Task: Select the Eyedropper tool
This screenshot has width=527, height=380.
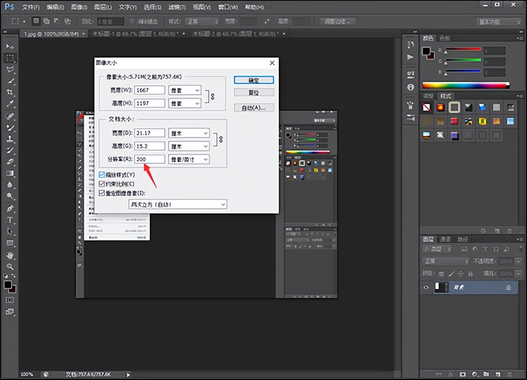Action: tap(10, 104)
